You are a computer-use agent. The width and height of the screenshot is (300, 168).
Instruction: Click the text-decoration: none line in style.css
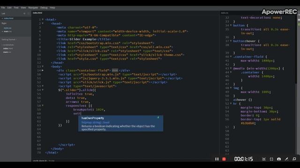click(262, 18)
